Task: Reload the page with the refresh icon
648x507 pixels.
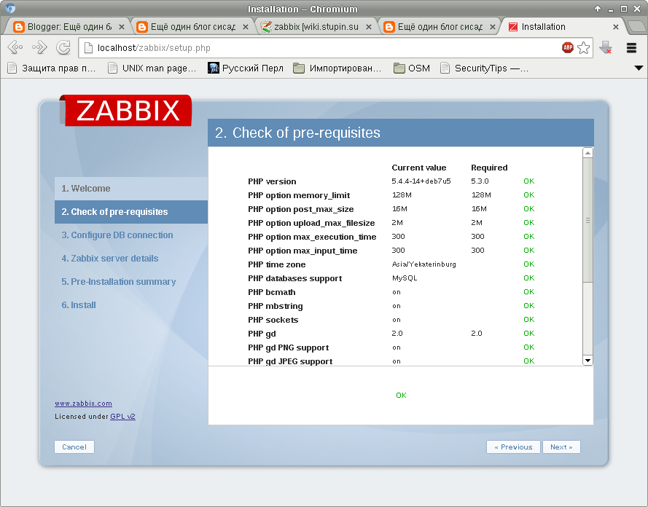Action: (x=63, y=48)
